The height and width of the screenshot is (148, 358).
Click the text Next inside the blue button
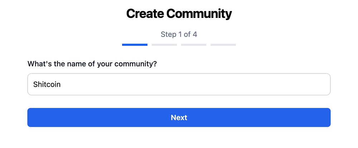179,118
